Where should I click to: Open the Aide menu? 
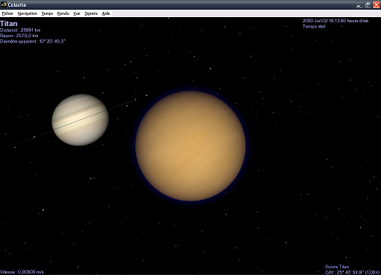pyautogui.click(x=106, y=13)
